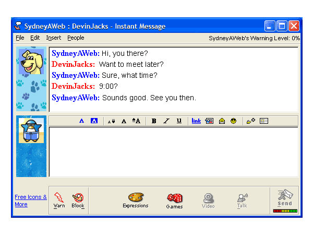
Task: Start a Video session
Action: pyautogui.click(x=208, y=201)
